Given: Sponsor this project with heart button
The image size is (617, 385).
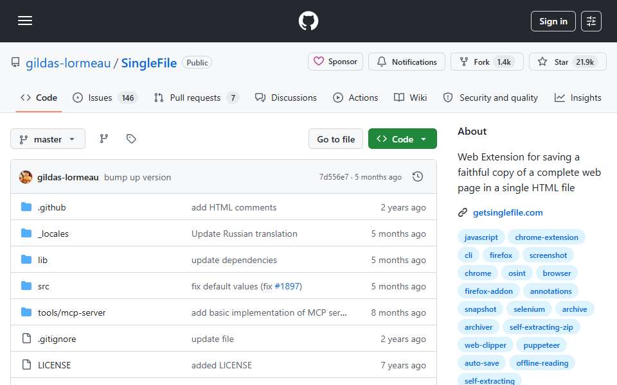Looking at the screenshot, I should 335,62.
